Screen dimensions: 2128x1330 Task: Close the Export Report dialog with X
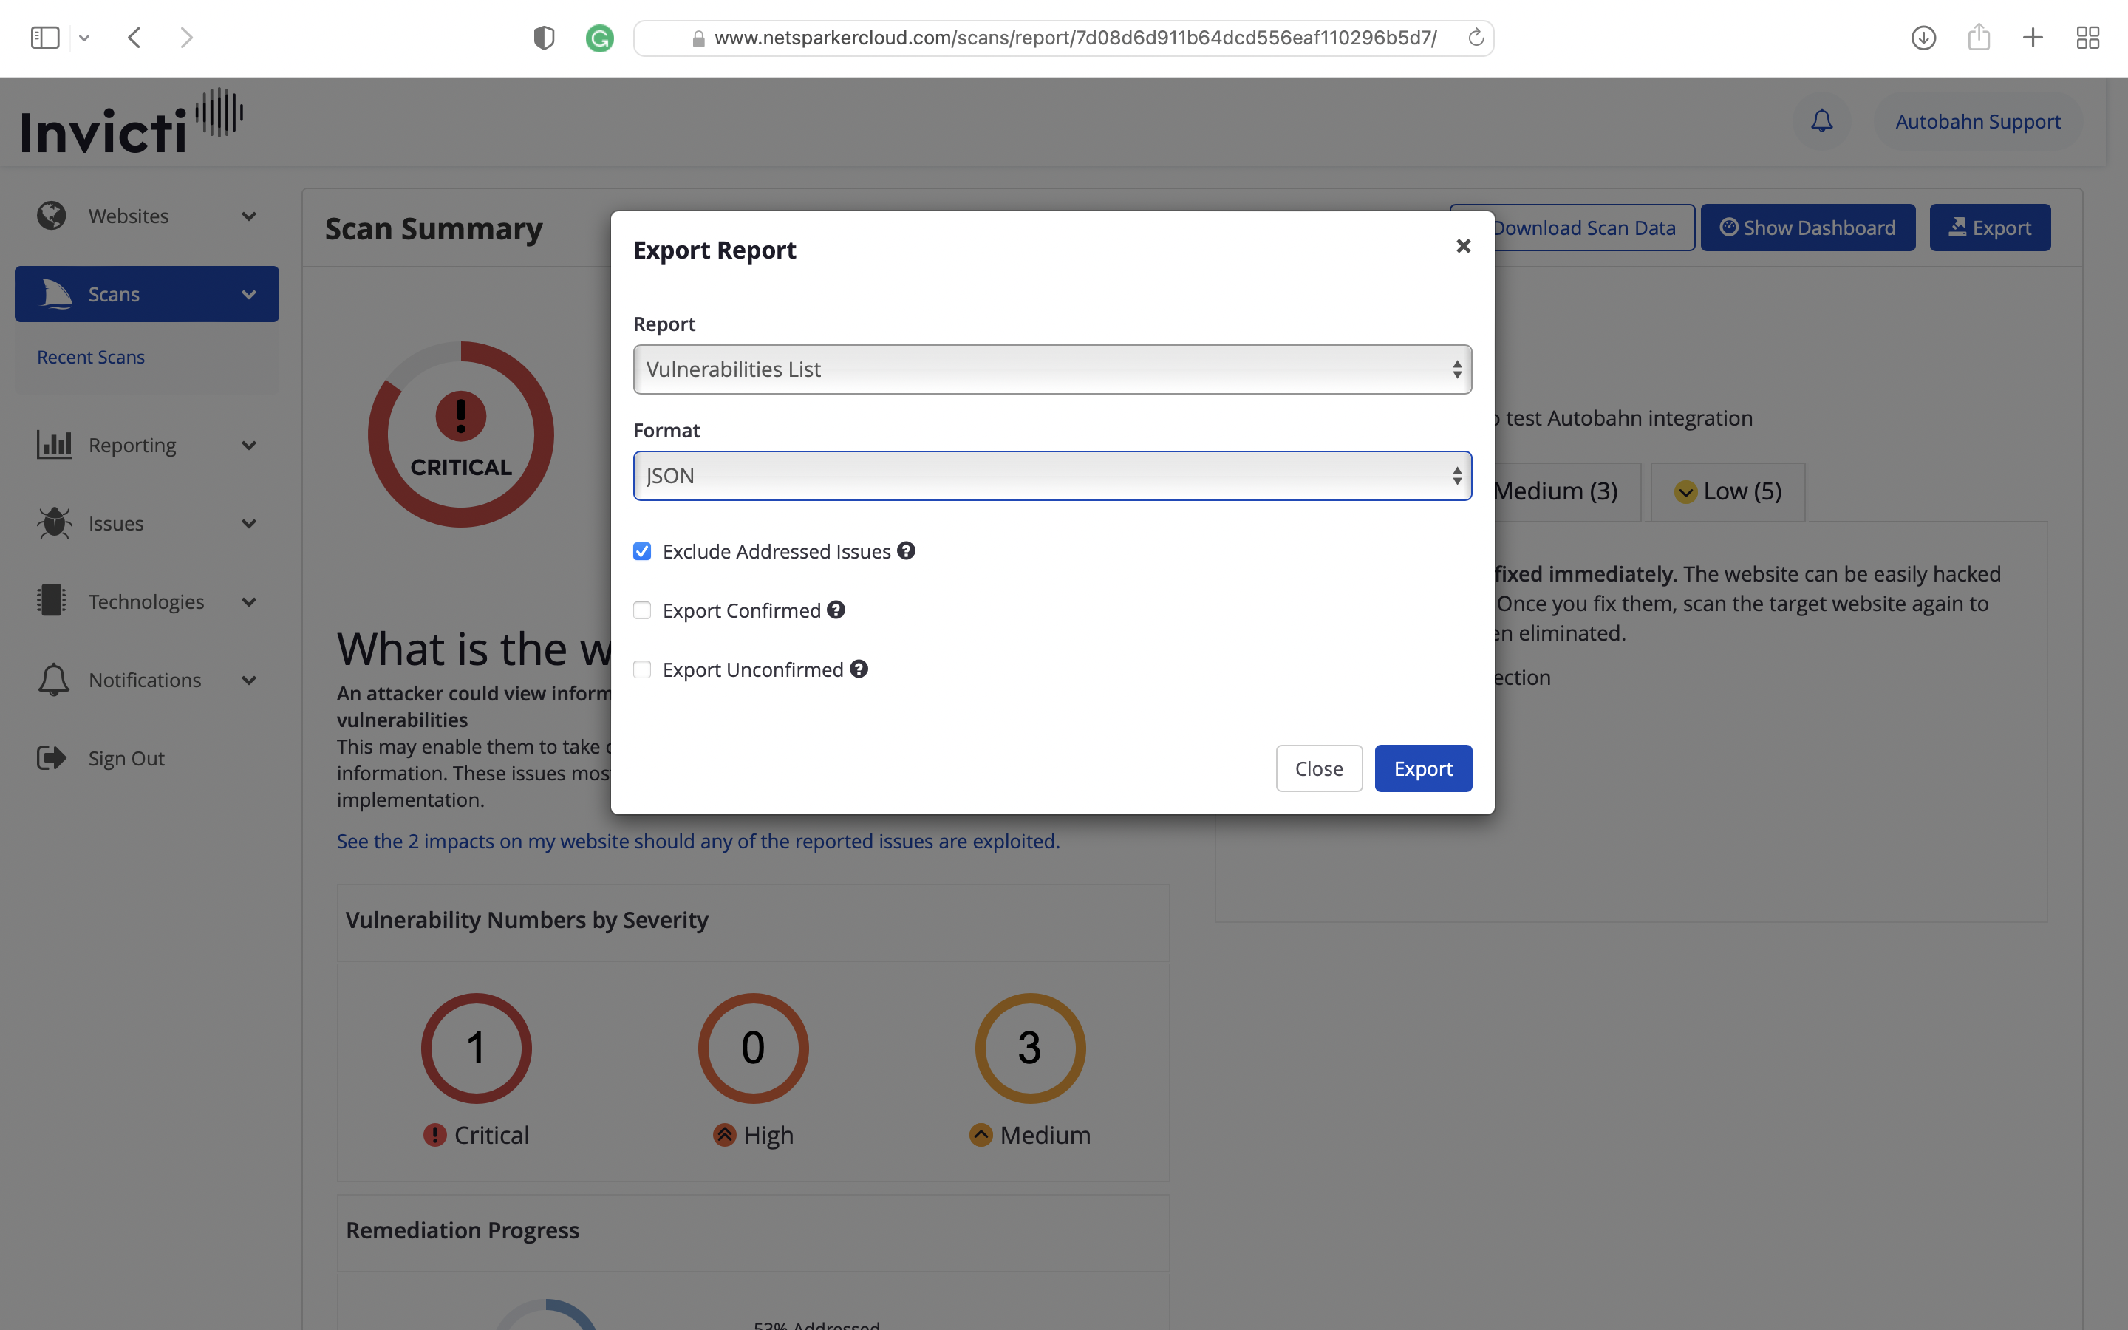1463,246
